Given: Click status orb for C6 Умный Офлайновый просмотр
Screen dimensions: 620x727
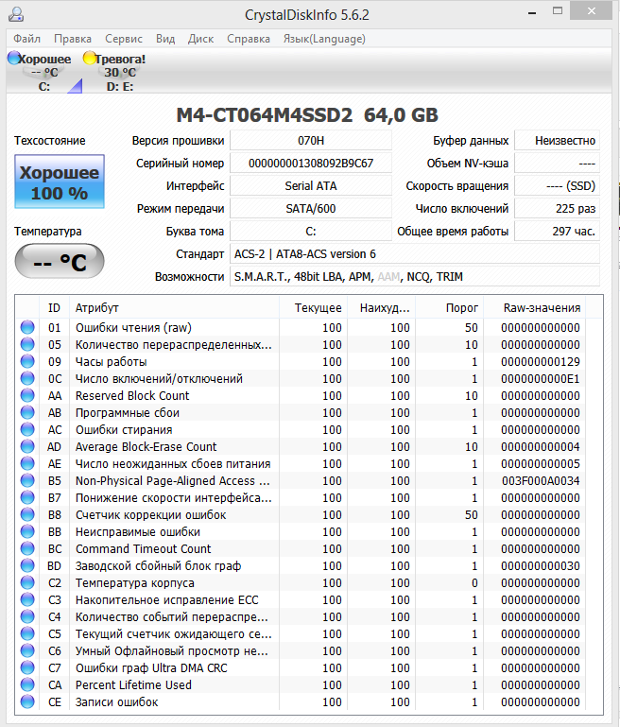Looking at the screenshot, I should [27, 650].
